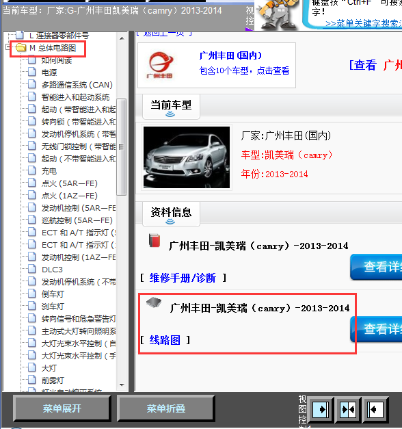Select the 刹车灯 tree entry

pos(53,306)
